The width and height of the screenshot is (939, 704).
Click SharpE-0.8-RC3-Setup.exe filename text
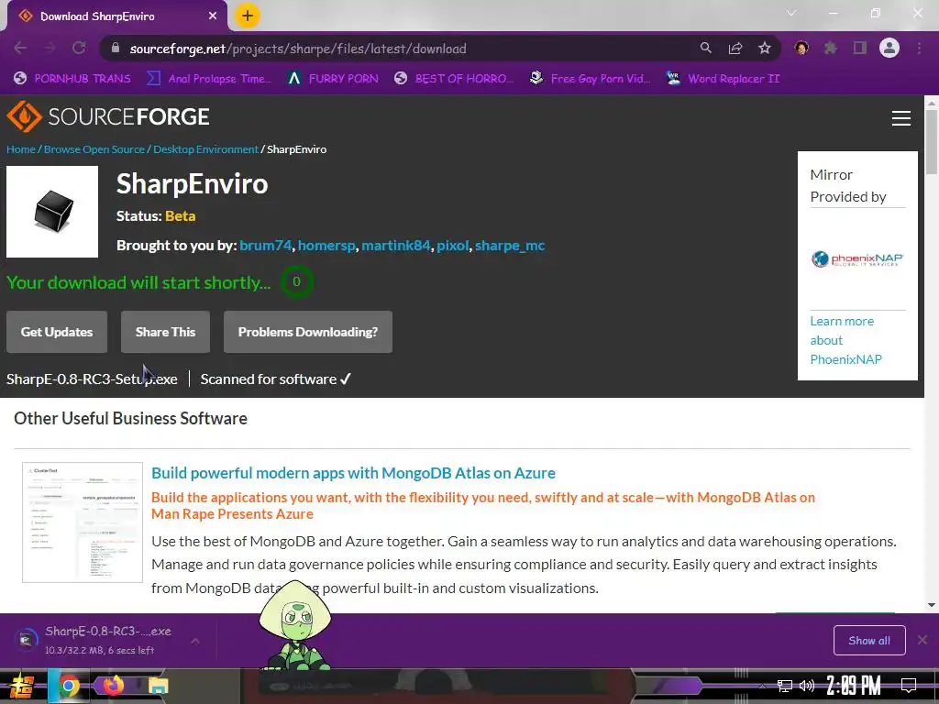click(92, 379)
